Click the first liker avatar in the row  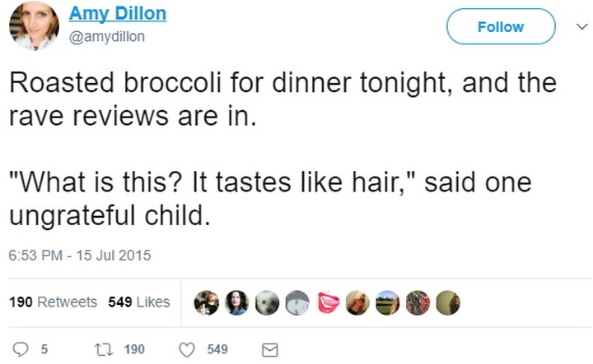pyautogui.click(x=206, y=302)
